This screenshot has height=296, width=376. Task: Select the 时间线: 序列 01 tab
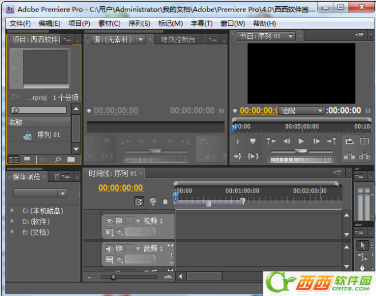[113, 173]
